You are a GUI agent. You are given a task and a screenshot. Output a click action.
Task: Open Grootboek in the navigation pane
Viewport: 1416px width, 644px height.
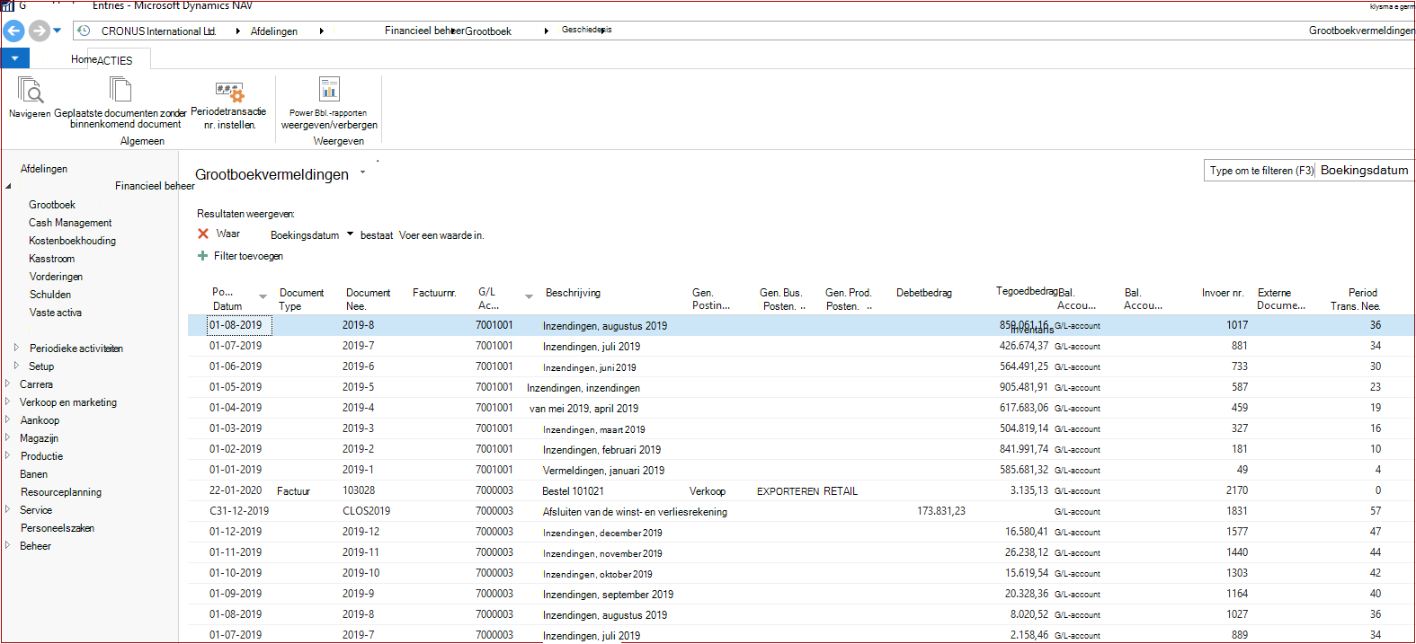(52, 205)
